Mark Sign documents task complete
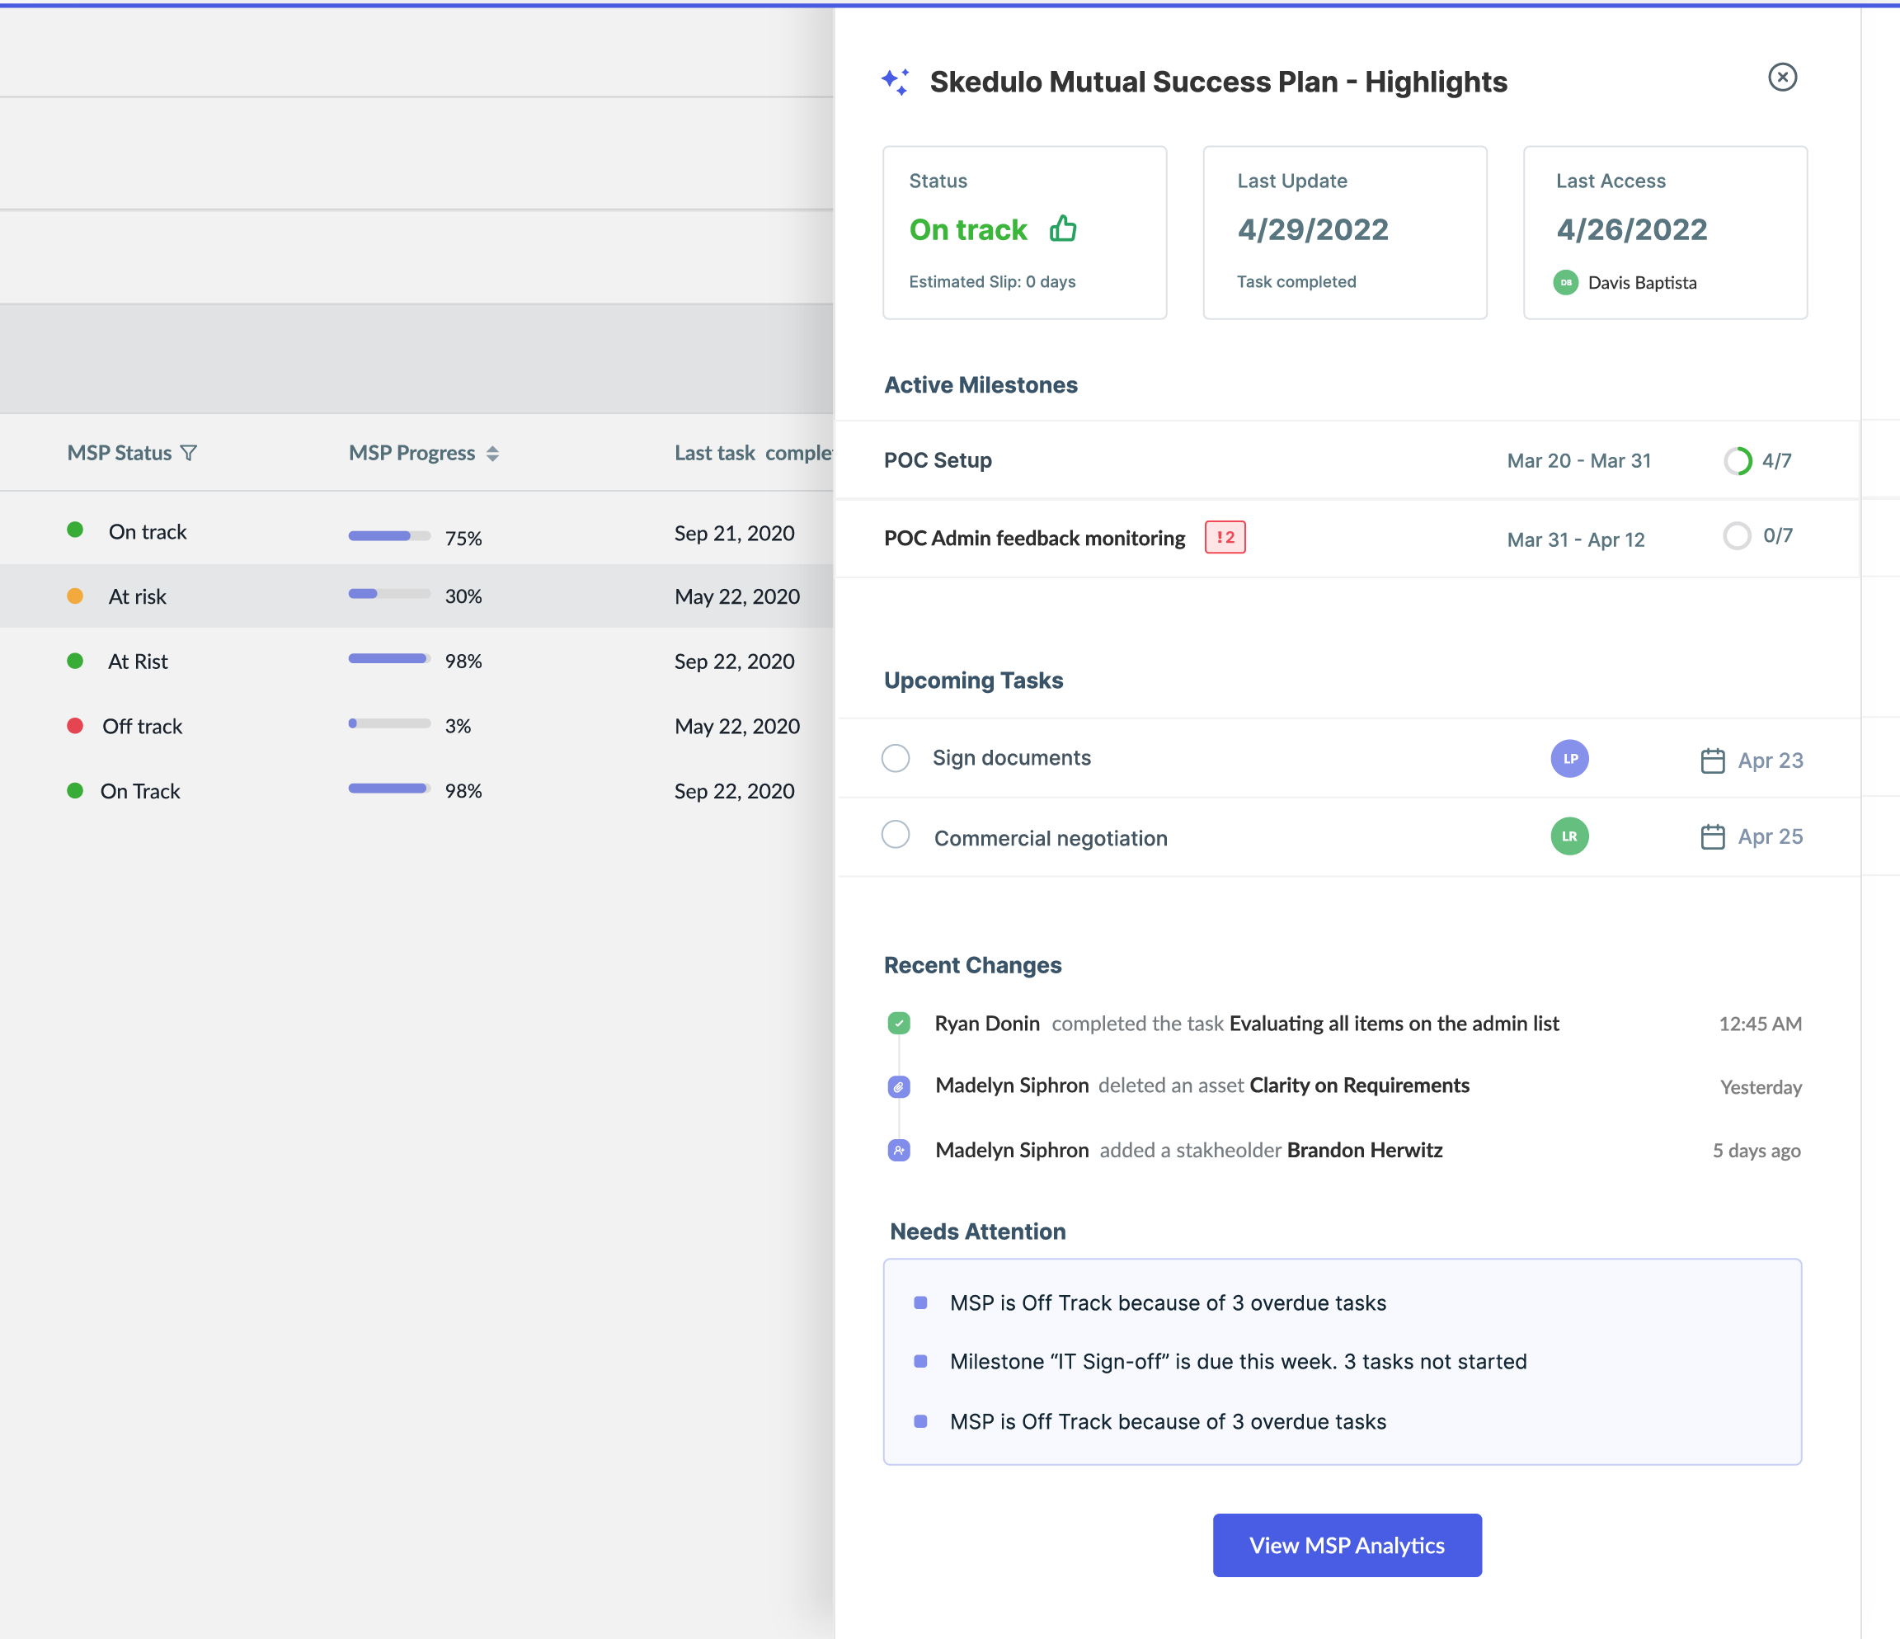Image resolution: width=1900 pixels, height=1639 pixels. pos(895,759)
